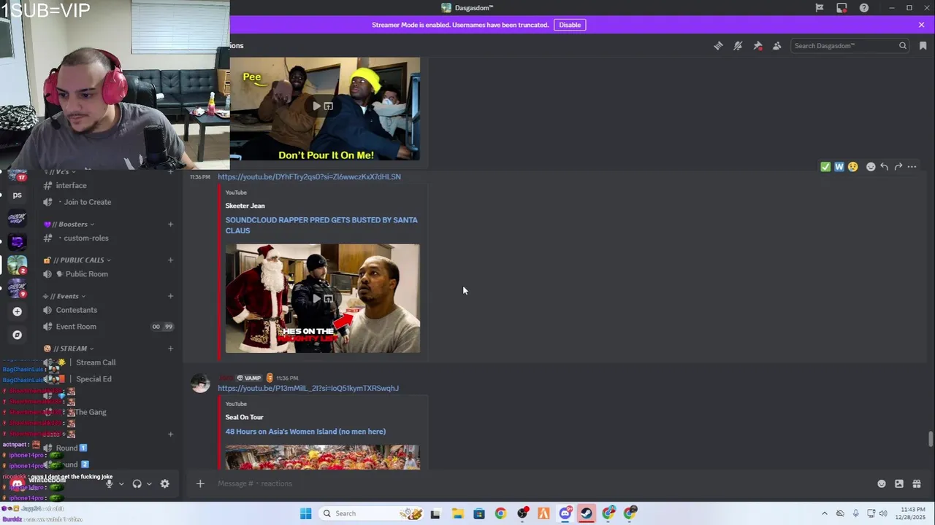The image size is (935, 525).
Task: Open the Threads icon in the channel header
Action: (718, 45)
